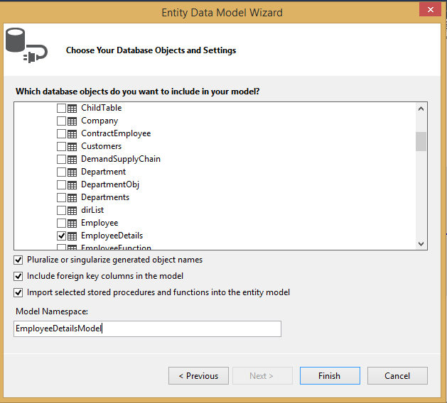The image size is (447, 403).
Task: Tick the dirList table checkbox
Action: click(61, 210)
